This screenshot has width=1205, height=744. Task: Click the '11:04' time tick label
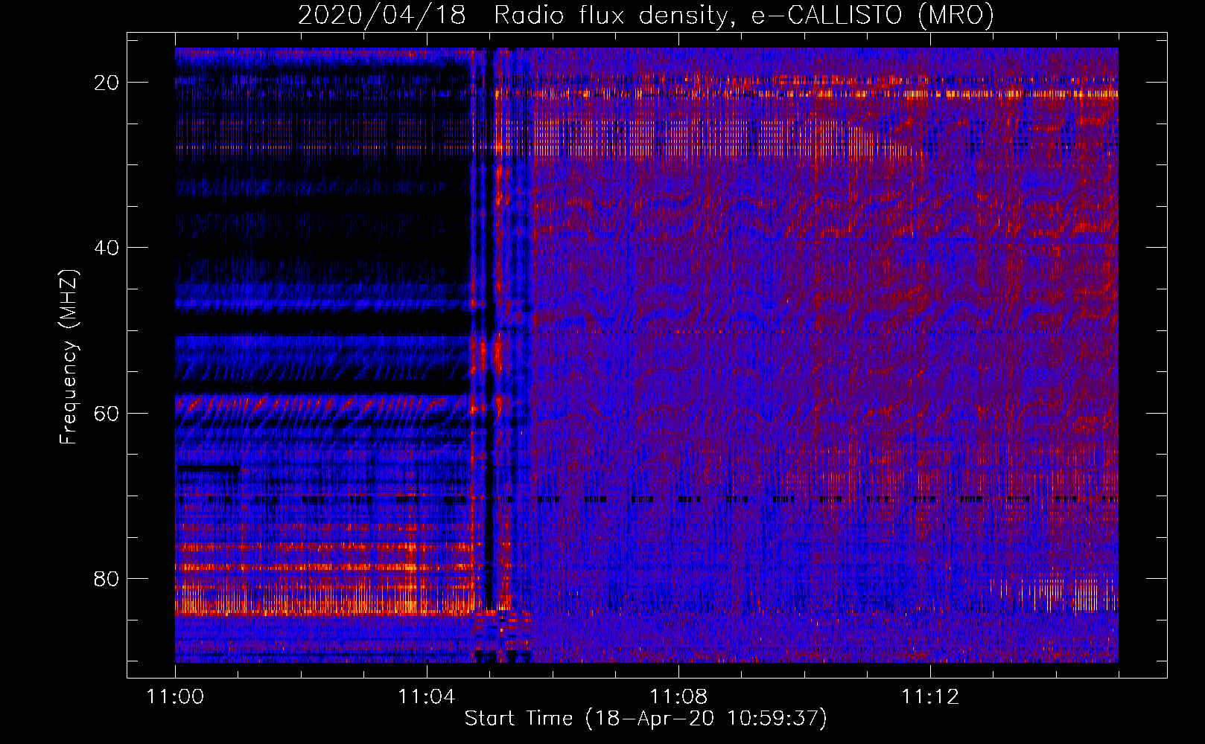click(427, 697)
